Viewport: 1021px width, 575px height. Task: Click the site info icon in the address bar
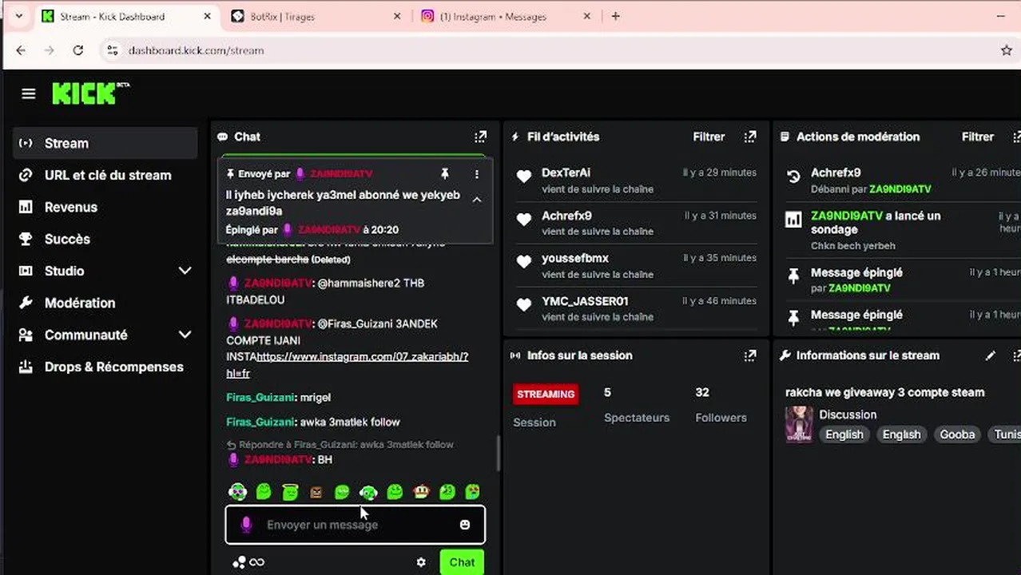pos(112,50)
